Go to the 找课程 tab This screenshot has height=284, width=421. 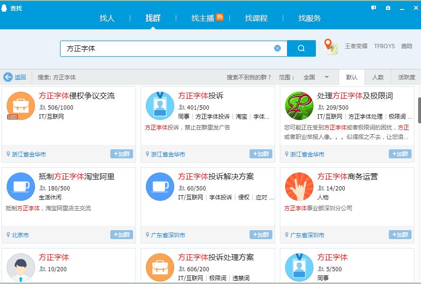256,18
